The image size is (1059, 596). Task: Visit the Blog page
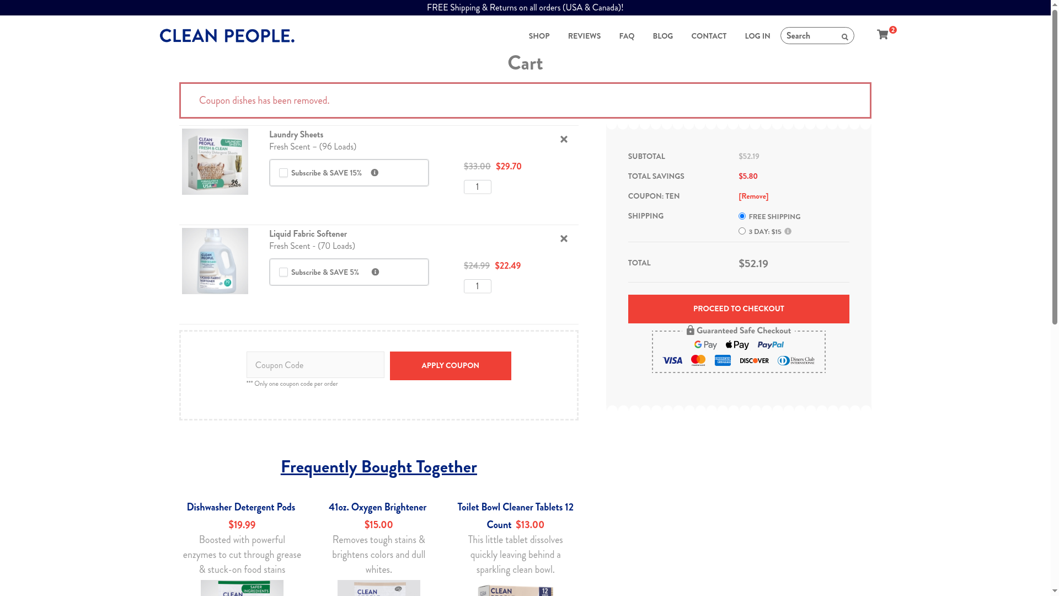click(662, 36)
